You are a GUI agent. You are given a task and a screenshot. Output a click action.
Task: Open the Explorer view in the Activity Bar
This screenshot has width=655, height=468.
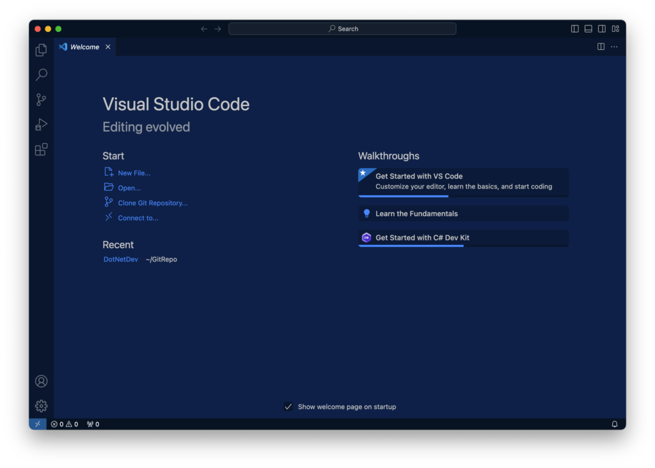(x=40, y=50)
